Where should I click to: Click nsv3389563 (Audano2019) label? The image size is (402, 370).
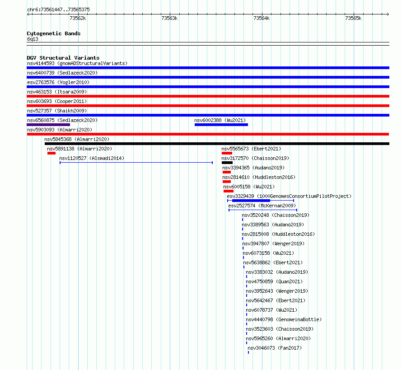(273, 225)
